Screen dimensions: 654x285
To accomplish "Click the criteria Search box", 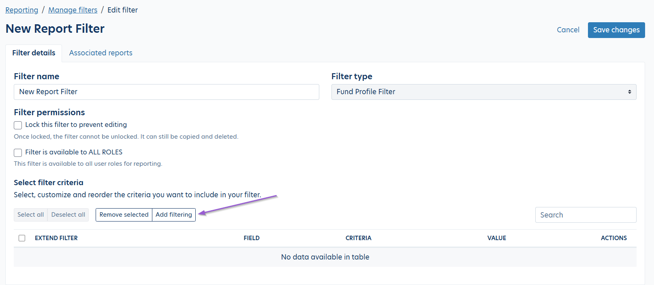I will click(586, 215).
